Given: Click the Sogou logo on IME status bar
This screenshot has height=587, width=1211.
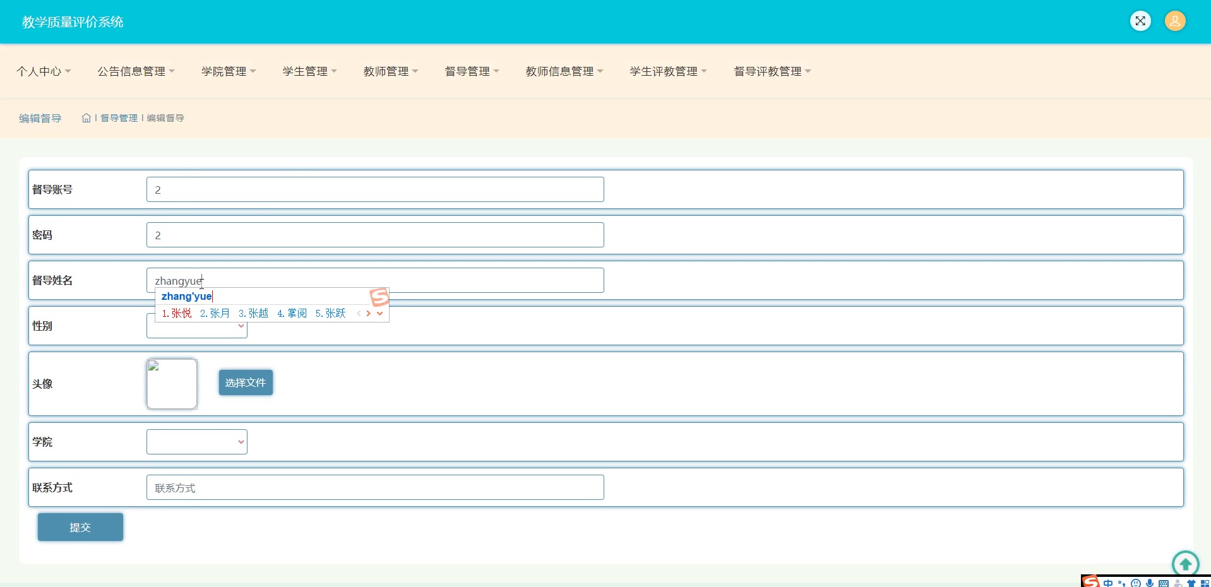Looking at the screenshot, I should [x=1091, y=582].
